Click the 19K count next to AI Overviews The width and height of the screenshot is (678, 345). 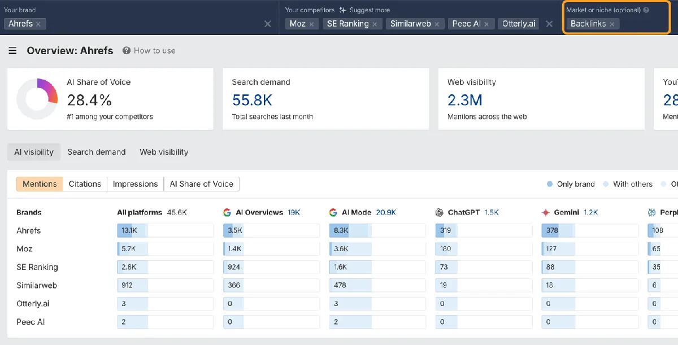294,213
